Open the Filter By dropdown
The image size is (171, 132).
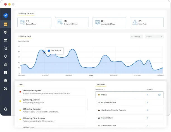tap(137, 36)
